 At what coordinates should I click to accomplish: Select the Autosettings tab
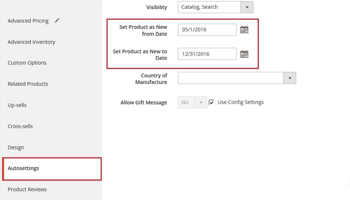(x=23, y=168)
